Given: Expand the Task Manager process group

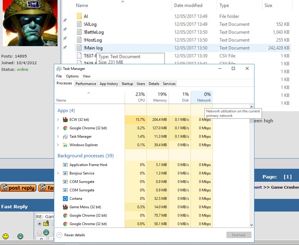Looking at the screenshot, I should [58, 137].
